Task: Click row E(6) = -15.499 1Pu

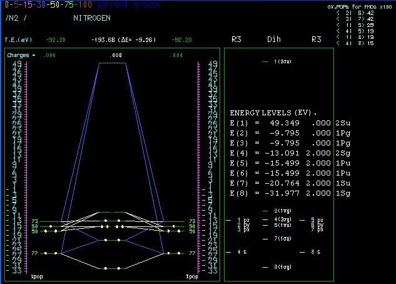Action: point(290,173)
